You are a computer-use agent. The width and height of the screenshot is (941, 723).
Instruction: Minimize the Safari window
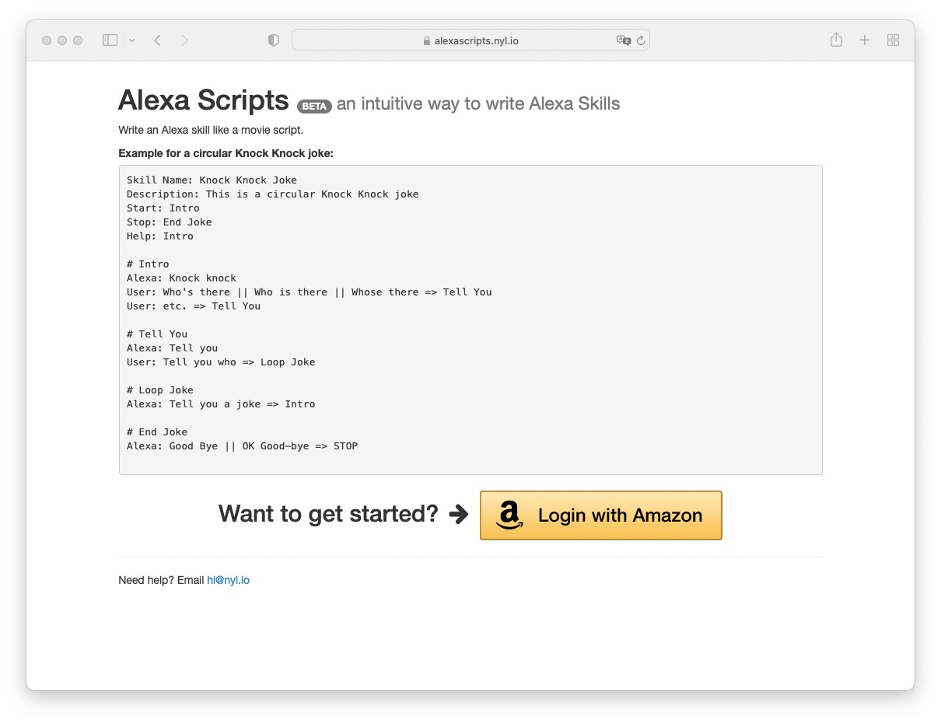(62, 40)
